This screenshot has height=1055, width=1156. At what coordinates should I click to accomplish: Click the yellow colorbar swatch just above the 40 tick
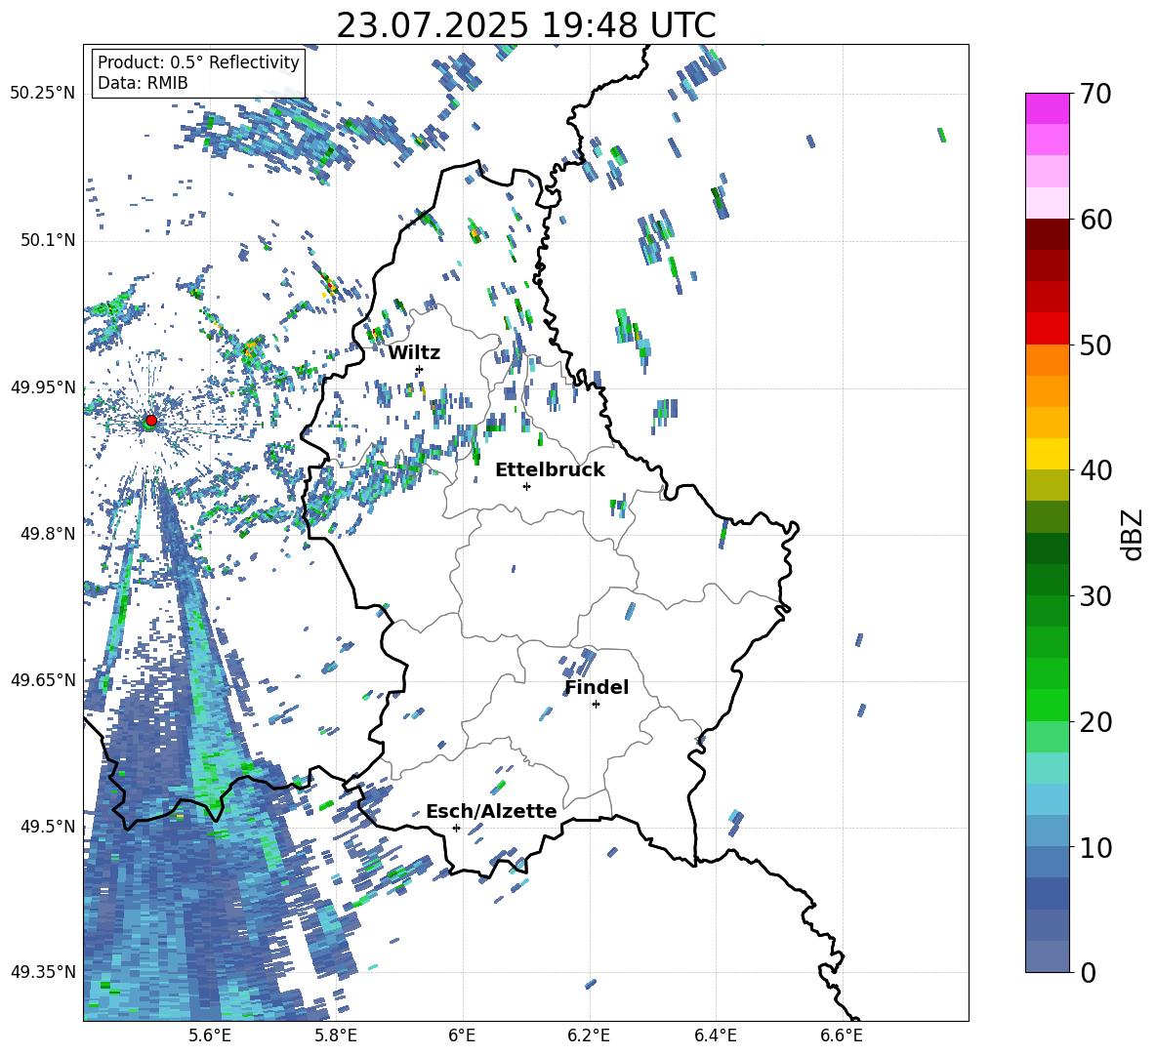1047,454
